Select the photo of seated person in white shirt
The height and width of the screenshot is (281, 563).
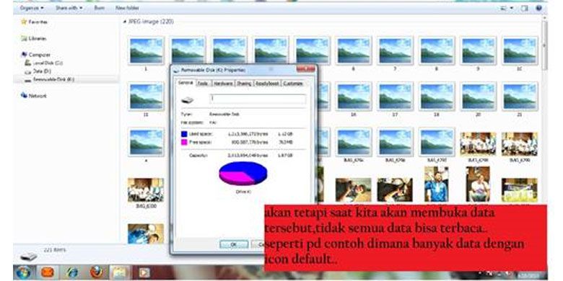pyautogui.click(x=478, y=184)
